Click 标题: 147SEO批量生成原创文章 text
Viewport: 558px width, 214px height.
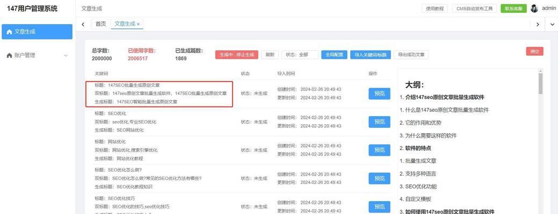coord(127,86)
